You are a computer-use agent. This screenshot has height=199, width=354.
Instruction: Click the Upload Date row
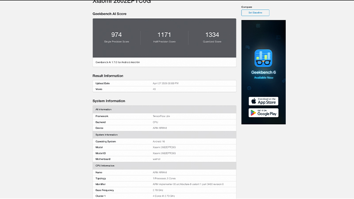coord(164,83)
